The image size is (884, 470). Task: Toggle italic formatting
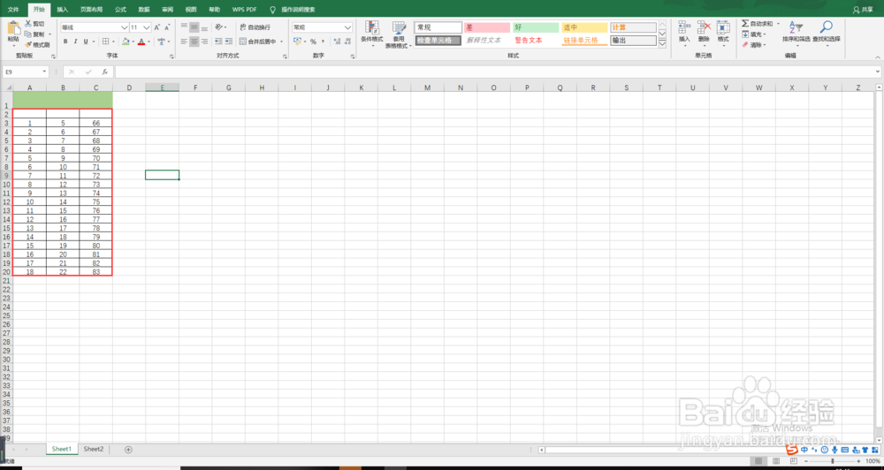click(75, 42)
